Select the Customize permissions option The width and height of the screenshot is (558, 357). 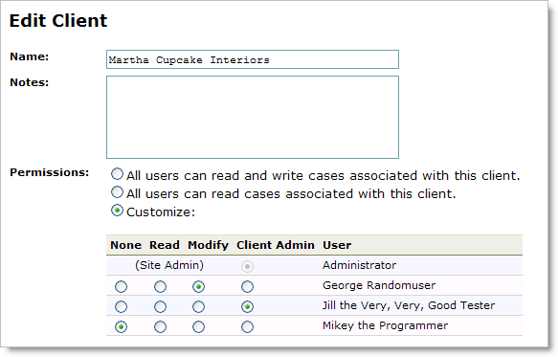click(x=117, y=211)
